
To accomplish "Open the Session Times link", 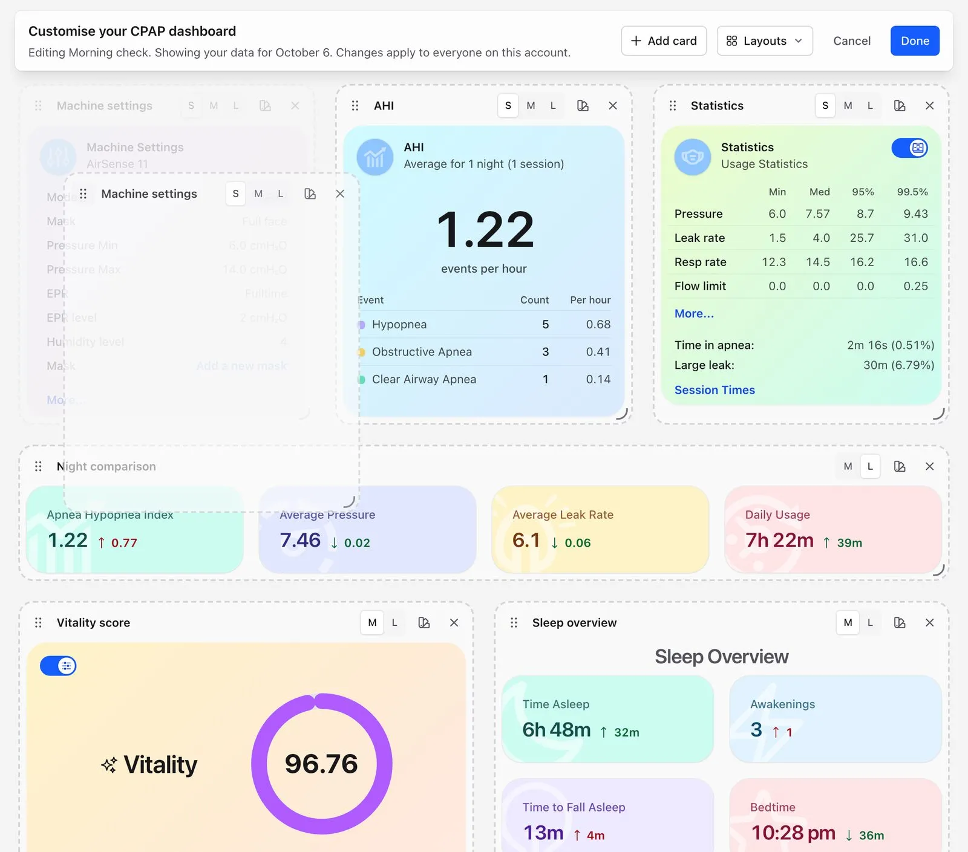I will (715, 390).
